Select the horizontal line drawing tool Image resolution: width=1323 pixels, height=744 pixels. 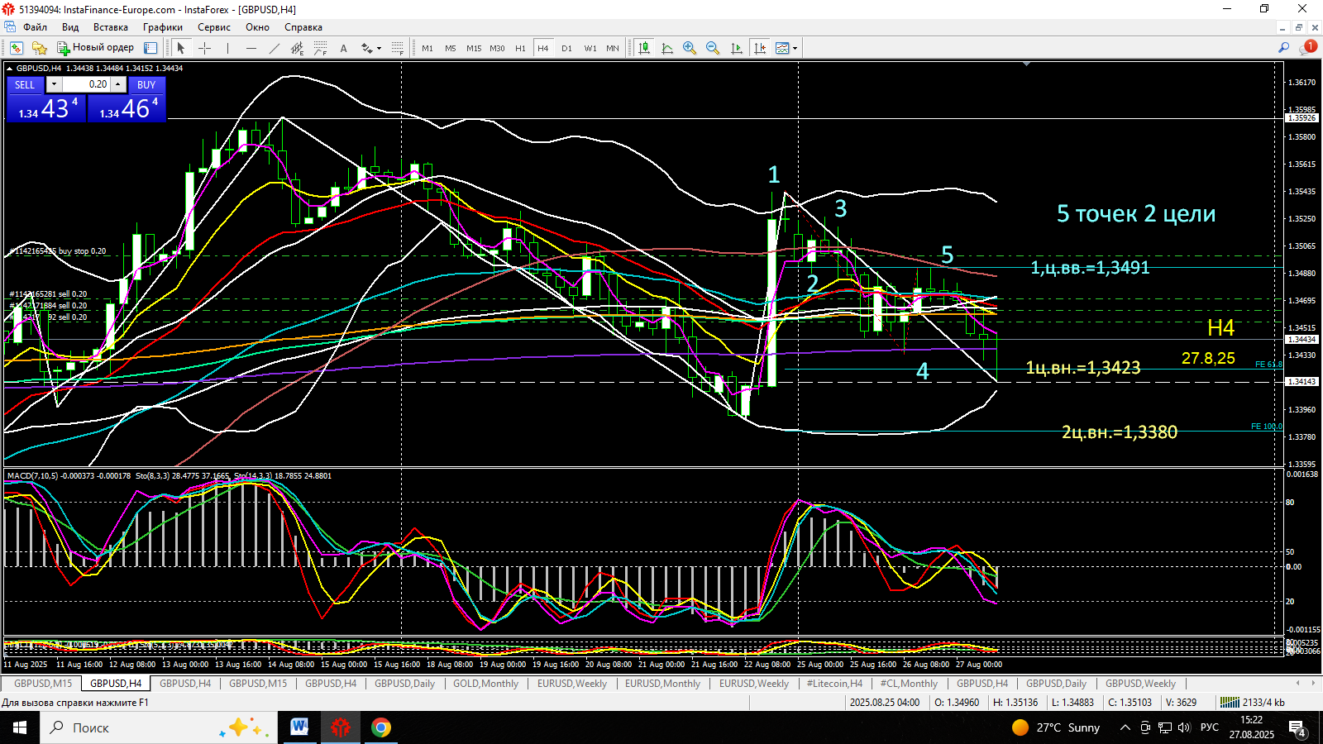[x=251, y=48]
